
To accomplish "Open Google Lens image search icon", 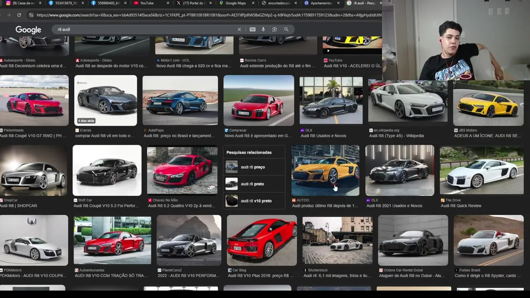I will (275, 29).
